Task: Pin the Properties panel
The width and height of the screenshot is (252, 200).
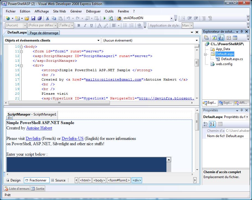Action: point(241,110)
